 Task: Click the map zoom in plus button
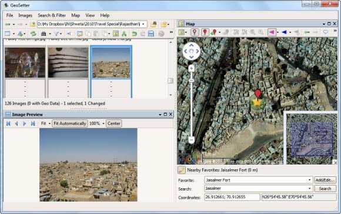point(192,69)
